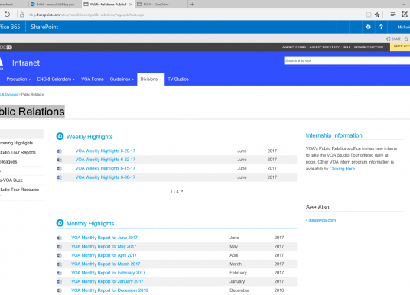The image size is (410, 295).
Task: Click document icon for Weekly Highlights 6-08-17
Action: (x=60, y=177)
